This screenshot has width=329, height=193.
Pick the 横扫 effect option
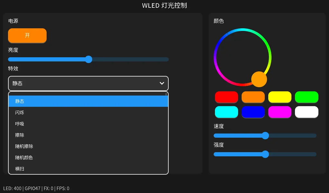tap(88, 169)
